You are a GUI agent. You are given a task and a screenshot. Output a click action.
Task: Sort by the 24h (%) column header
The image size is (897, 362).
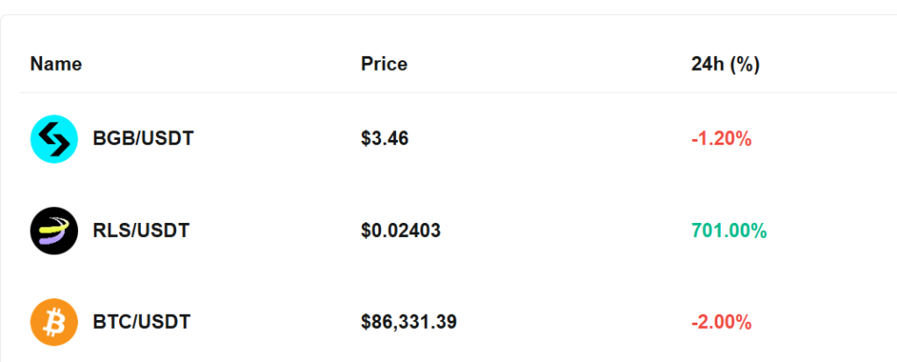click(x=724, y=64)
